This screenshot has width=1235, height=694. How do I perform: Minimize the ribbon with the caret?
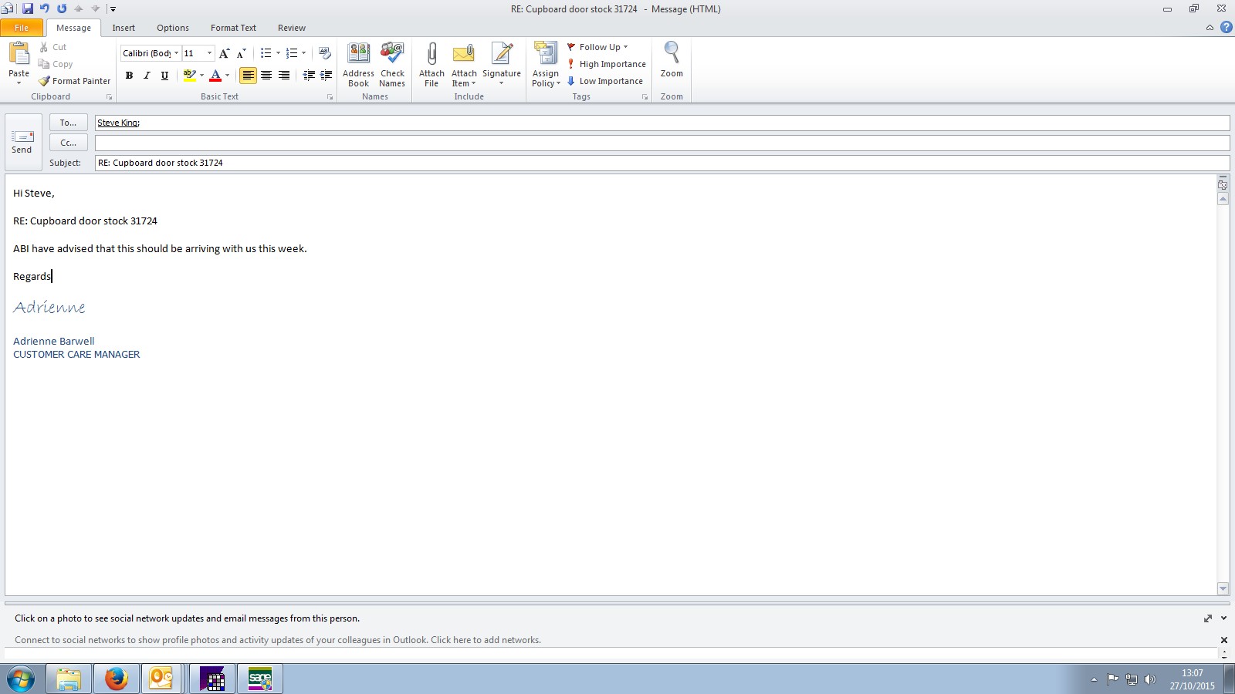(1210, 28)
